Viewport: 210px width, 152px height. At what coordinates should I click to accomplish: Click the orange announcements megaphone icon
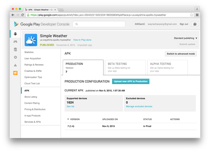(x=16, y=73)
